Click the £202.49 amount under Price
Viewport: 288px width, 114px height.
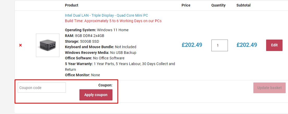192,45
